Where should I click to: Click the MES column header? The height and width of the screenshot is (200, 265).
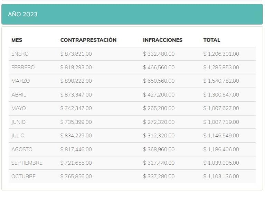17,40
